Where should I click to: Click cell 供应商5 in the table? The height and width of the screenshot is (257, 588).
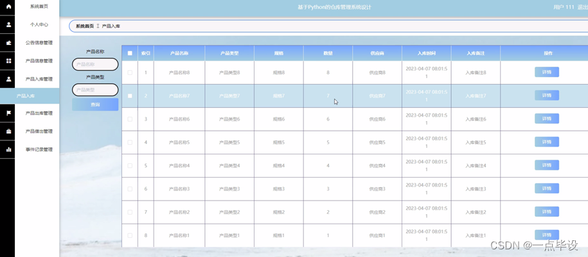point(377,142)
